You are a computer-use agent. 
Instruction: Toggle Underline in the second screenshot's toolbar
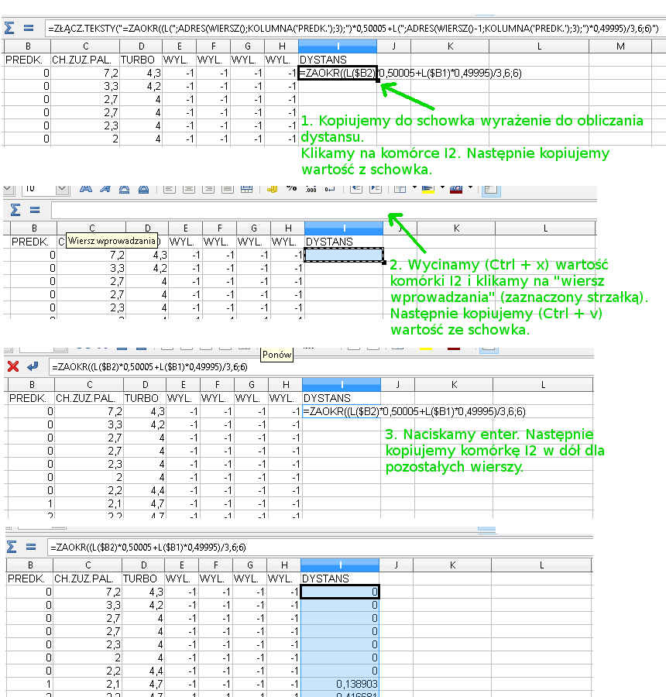(124, 189)
